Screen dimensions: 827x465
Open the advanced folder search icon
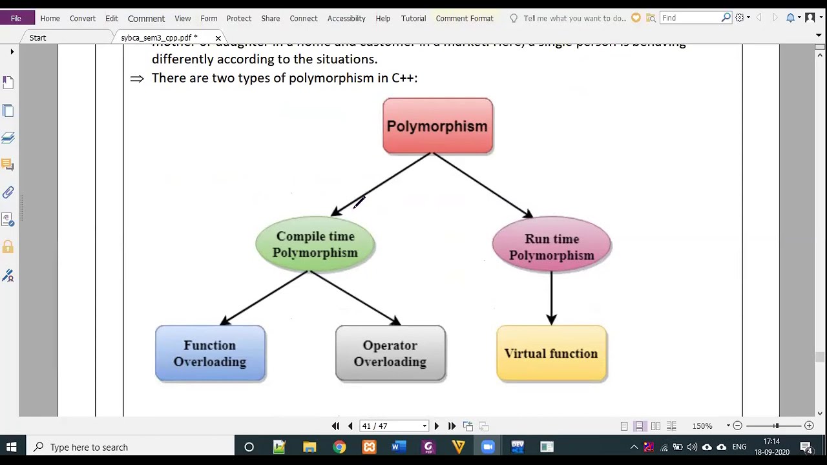coord(651,18)
